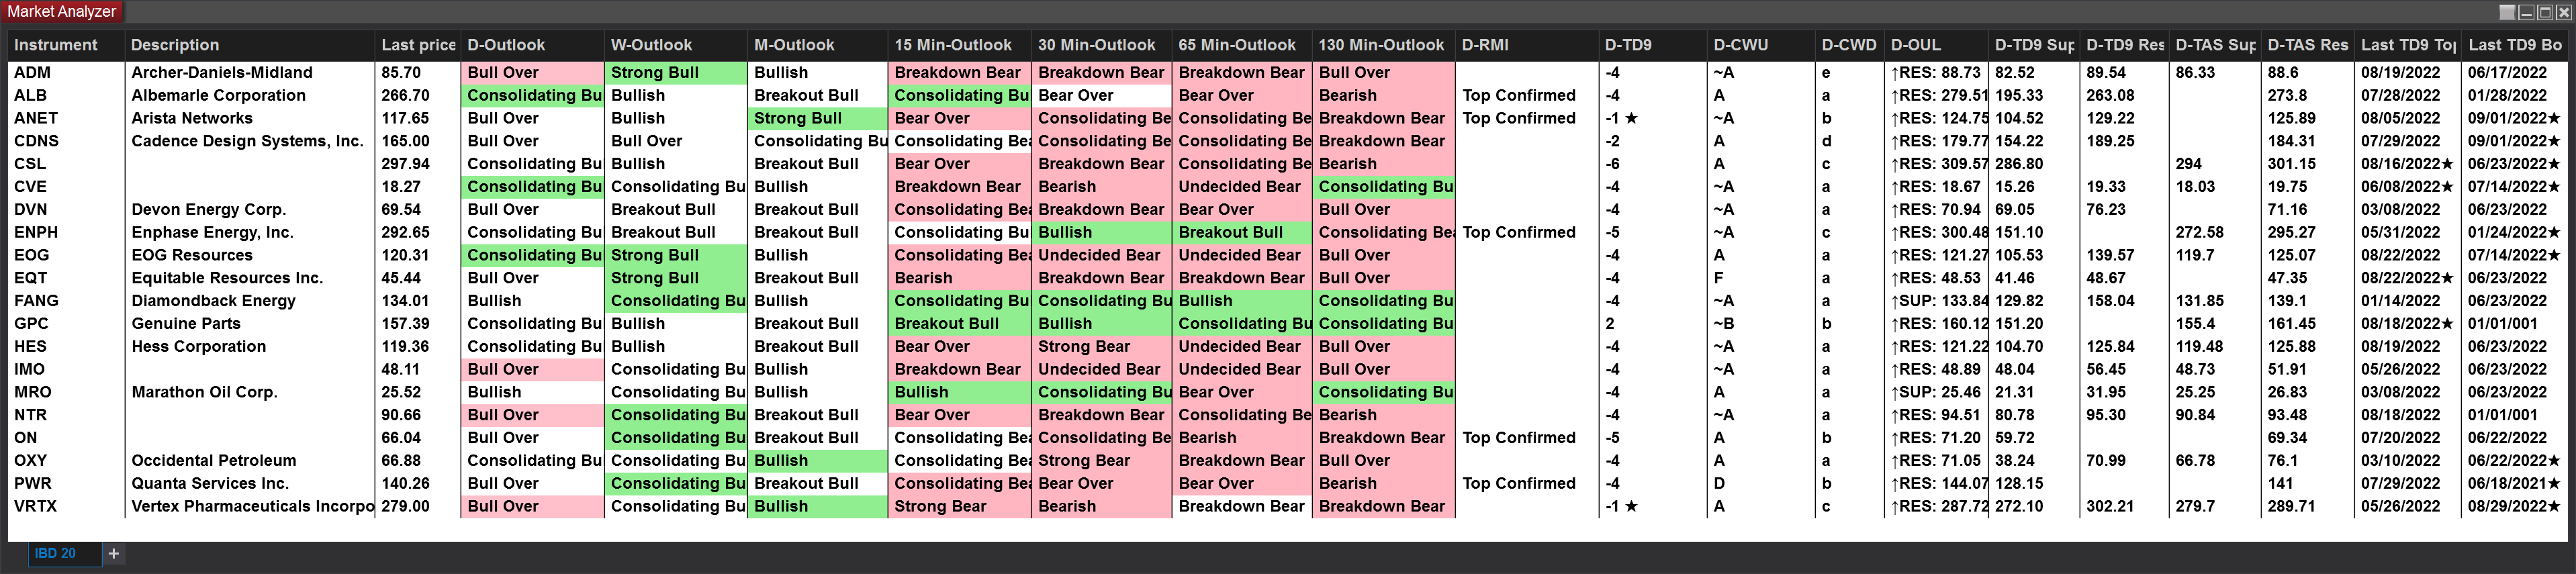The width and height of the screenshot is (2576, 574).
Task: Click Quanta Services Inc. description
Action: pyautogui.click(x=250, y=483)
